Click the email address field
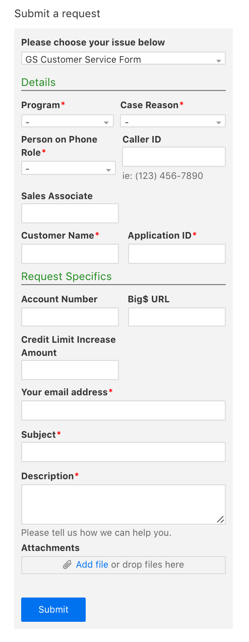Screen dimensions: 249x642 123,410
